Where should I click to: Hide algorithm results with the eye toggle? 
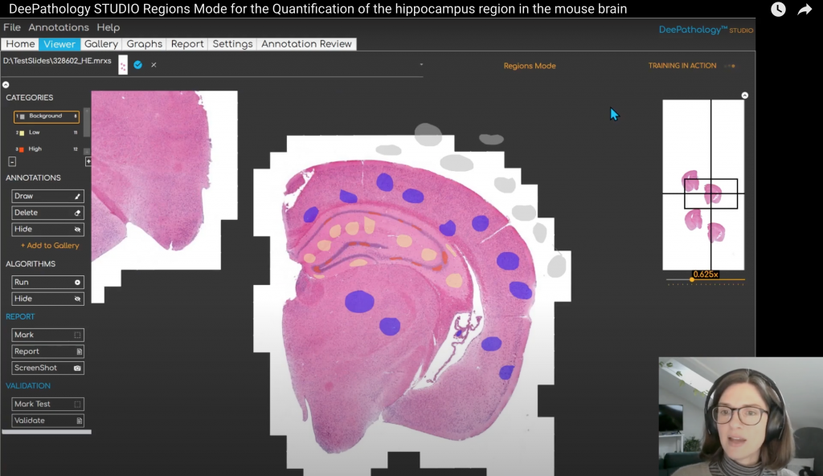pyautogui.click(x=47, y=299)
